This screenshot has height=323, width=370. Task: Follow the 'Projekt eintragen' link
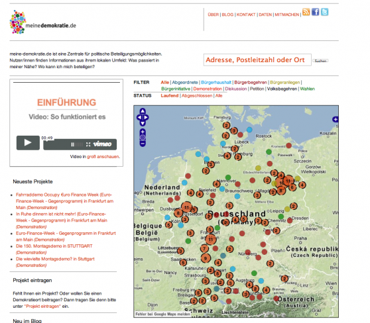point(43,306)
